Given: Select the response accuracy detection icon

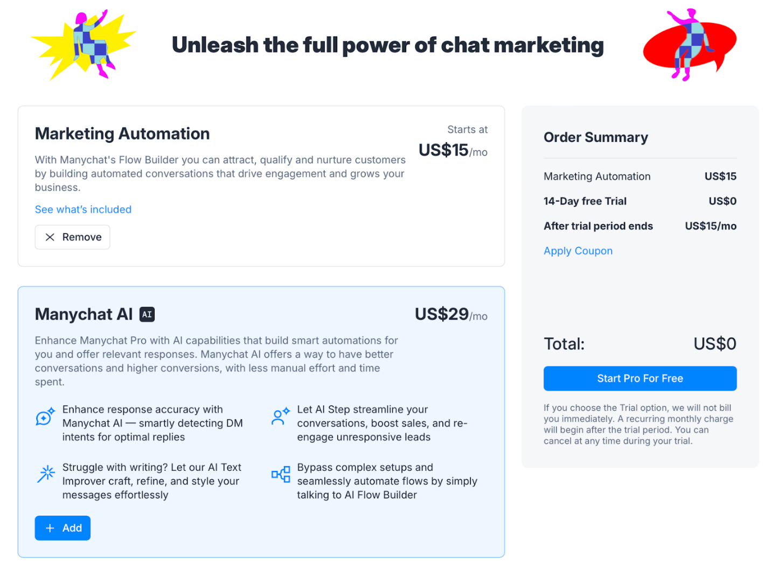Looking at the screenshot, I should pos(45,417).
